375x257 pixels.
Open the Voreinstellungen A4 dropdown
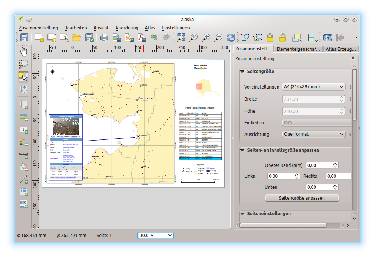coord(313,87)
